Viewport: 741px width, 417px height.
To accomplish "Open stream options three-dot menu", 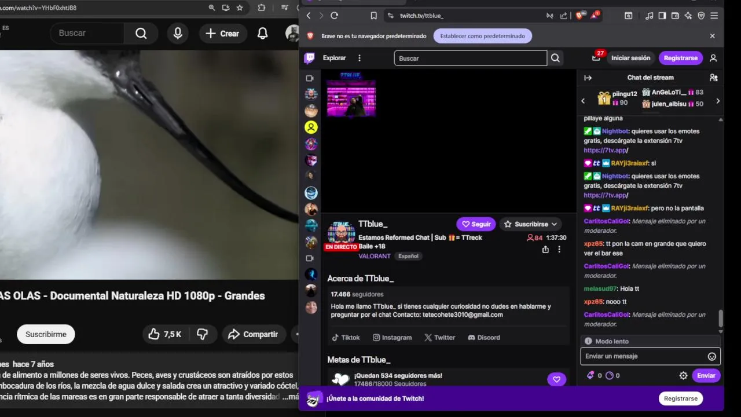I will pos(559,250).
